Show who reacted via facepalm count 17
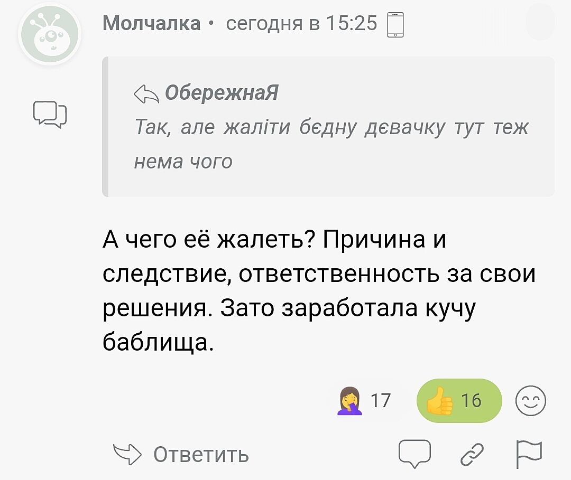This screenshot has height=480, width=571. (380, 401)
